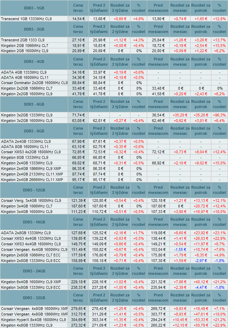Click half-year difference +53,33 €
228x328 pixels.
click(201, 320)
